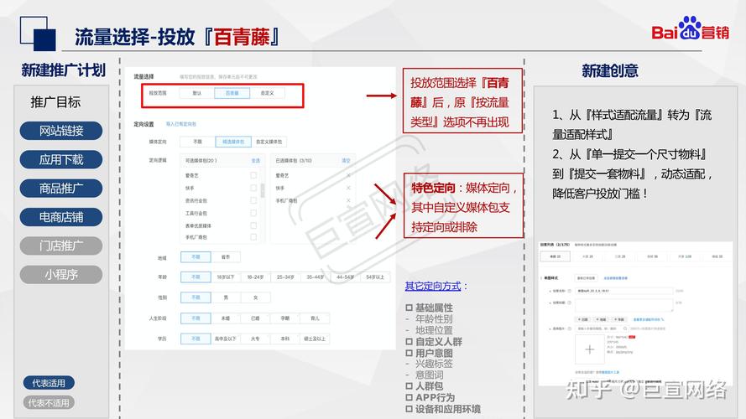This screenshot has width=746, height=419.
Task: Click the greyed 小程序 goal button
Action: point(61,275)
